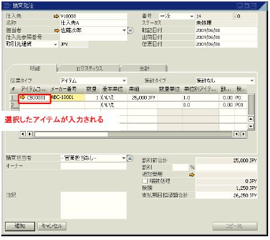The height and width of the screenshot is (240, 270).
Task: Open the details icon next to 営業担当なし
Action: (130, 159)
